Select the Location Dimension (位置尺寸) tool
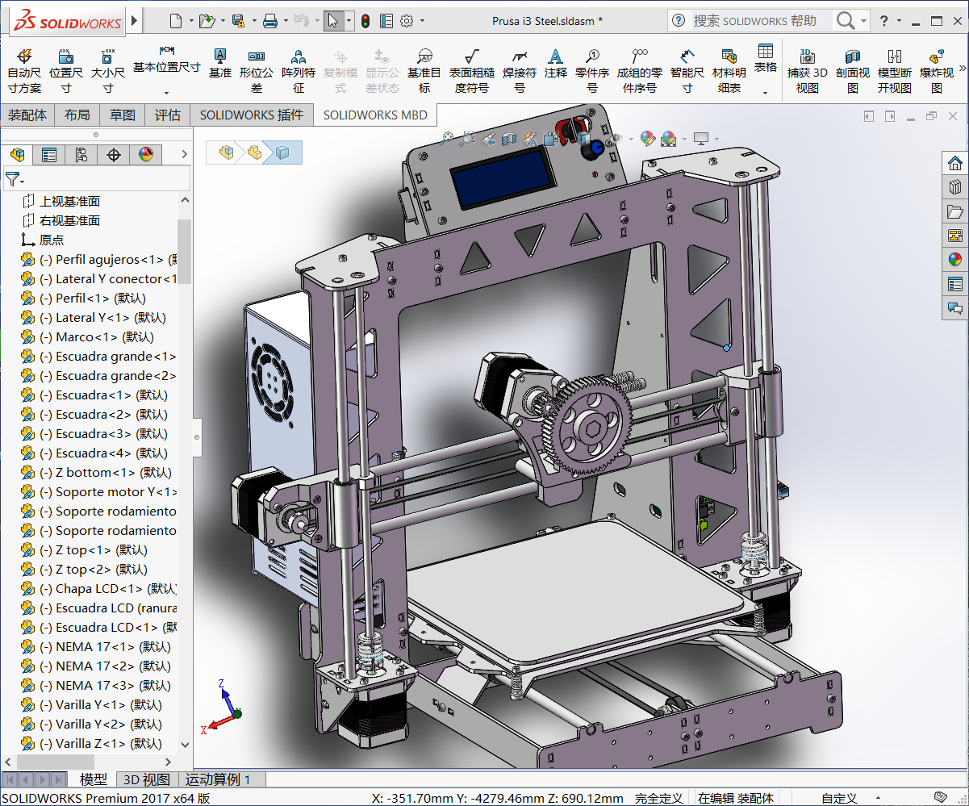Screen dimensions: 969x806 [x=66, y=70]
